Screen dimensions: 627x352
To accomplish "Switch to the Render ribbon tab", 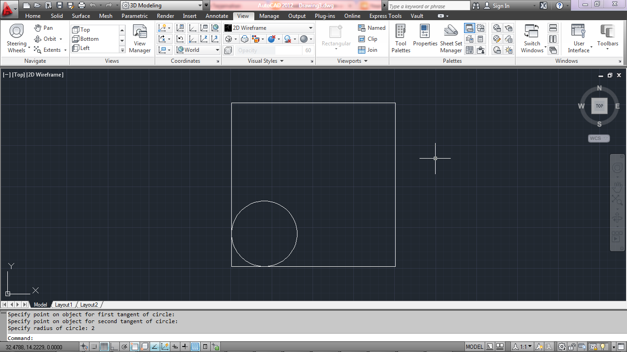I will pyautogui.click(x=165, y=16).
